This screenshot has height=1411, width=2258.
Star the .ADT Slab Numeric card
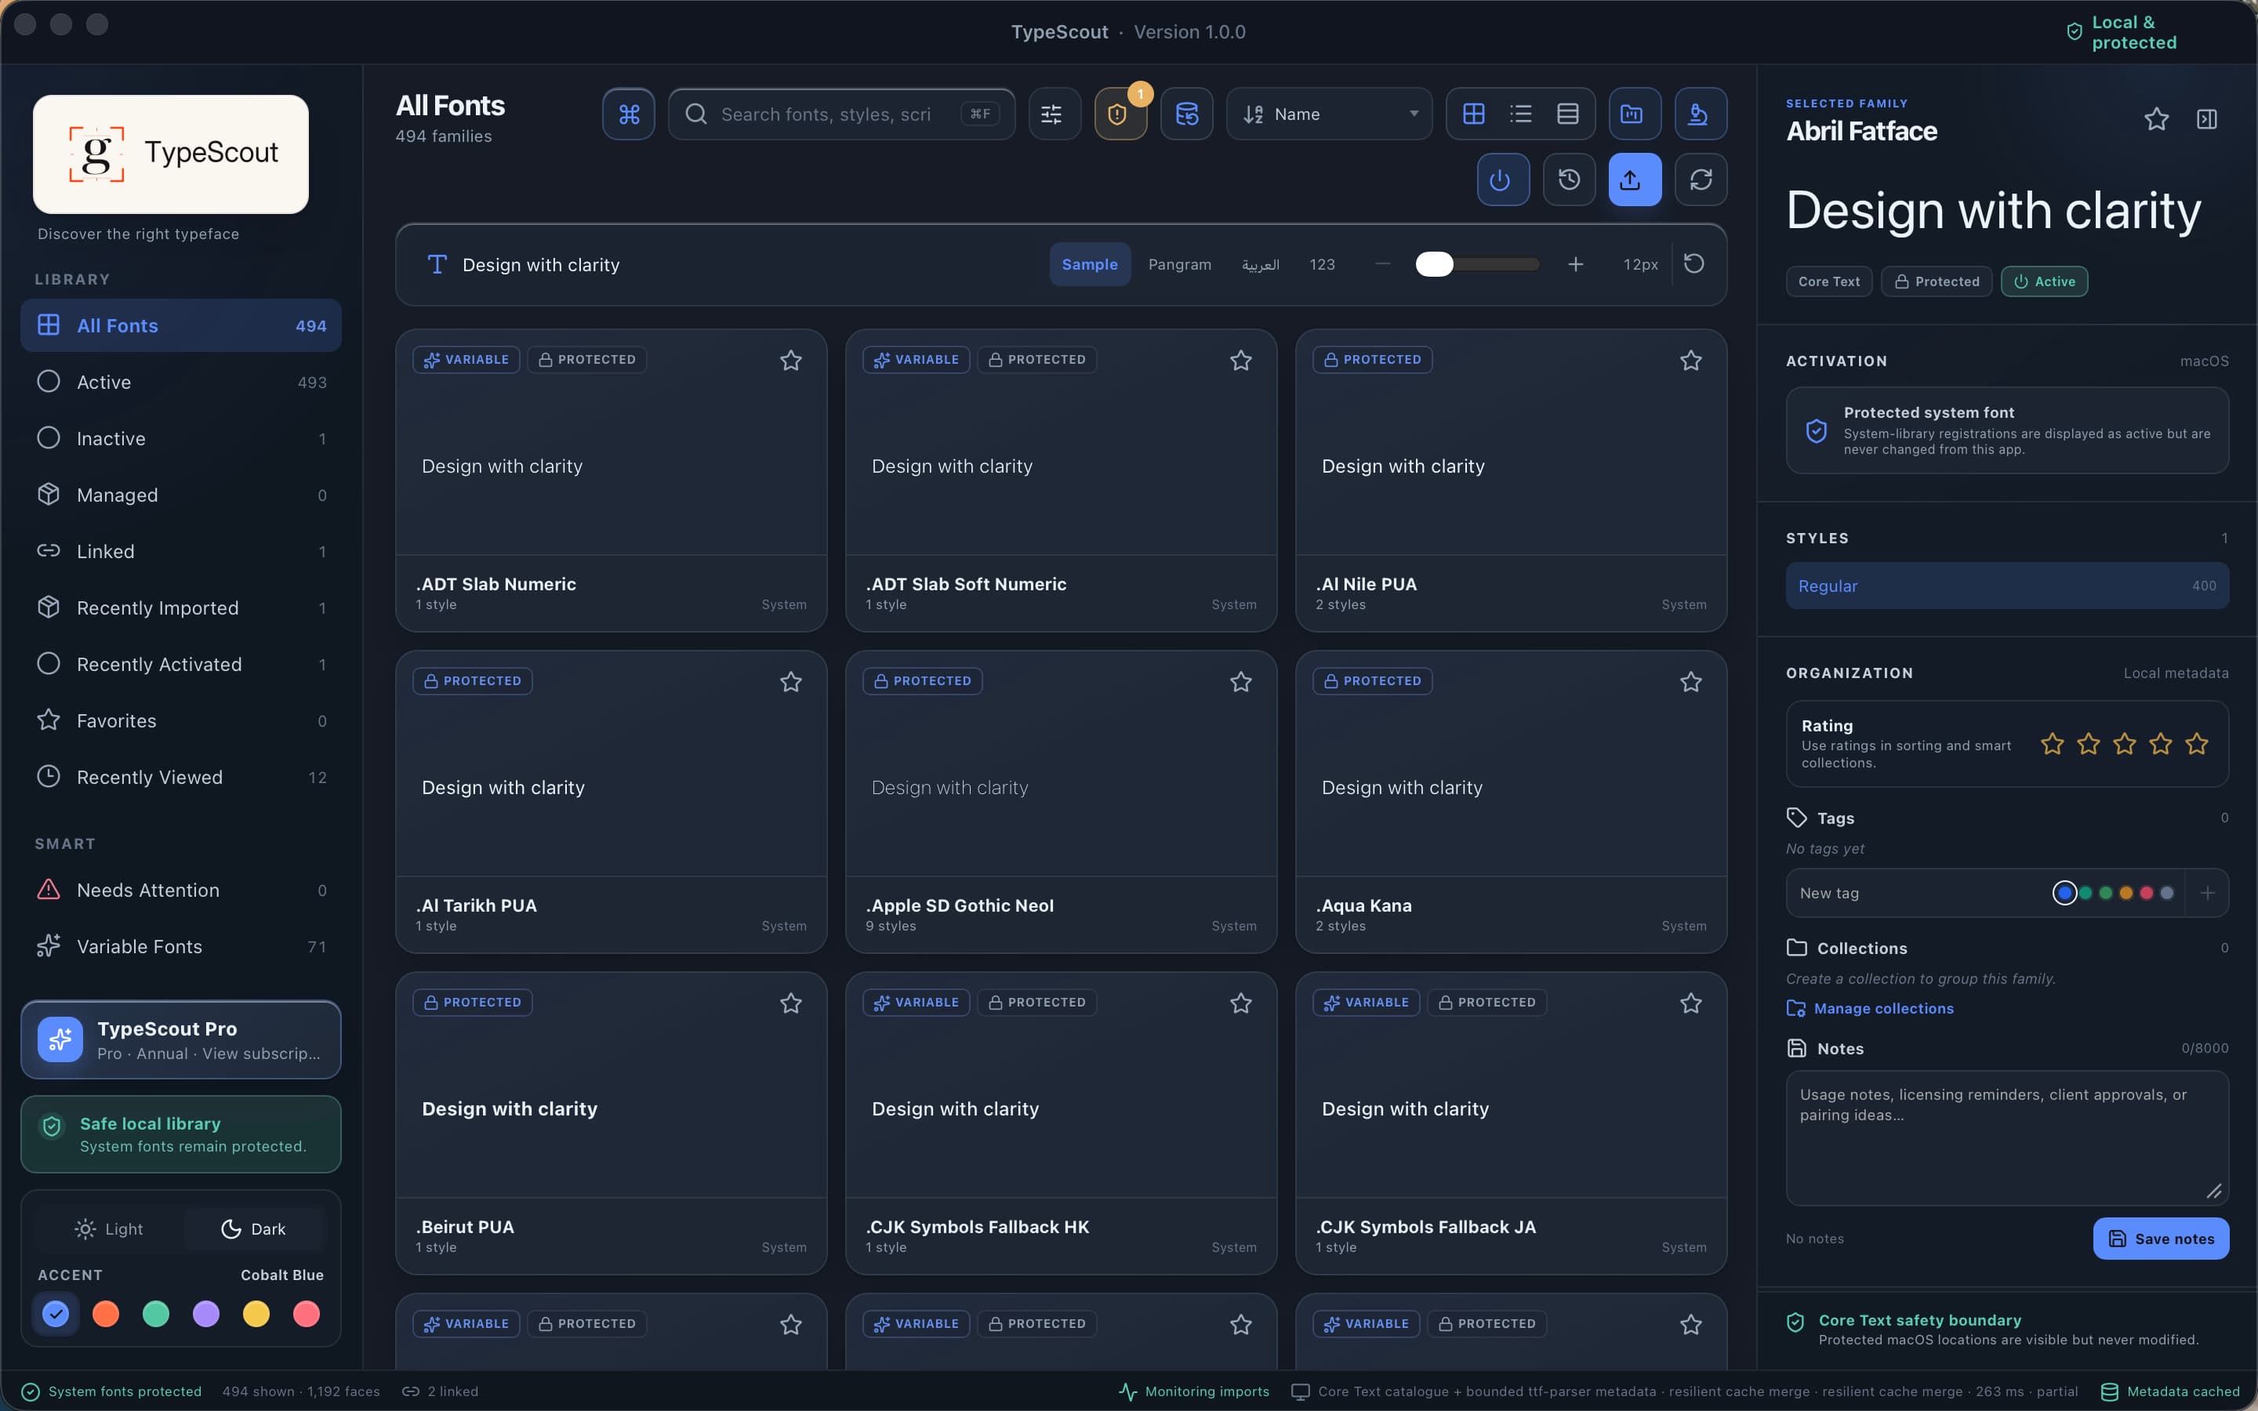tap(790, 361)
